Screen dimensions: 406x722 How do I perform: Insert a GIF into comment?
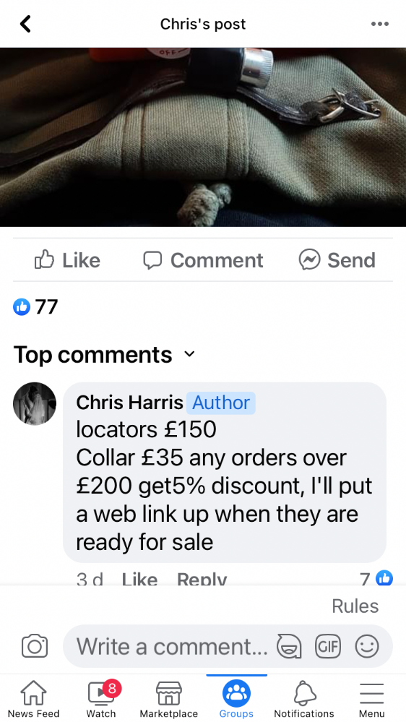click(328, 646)
